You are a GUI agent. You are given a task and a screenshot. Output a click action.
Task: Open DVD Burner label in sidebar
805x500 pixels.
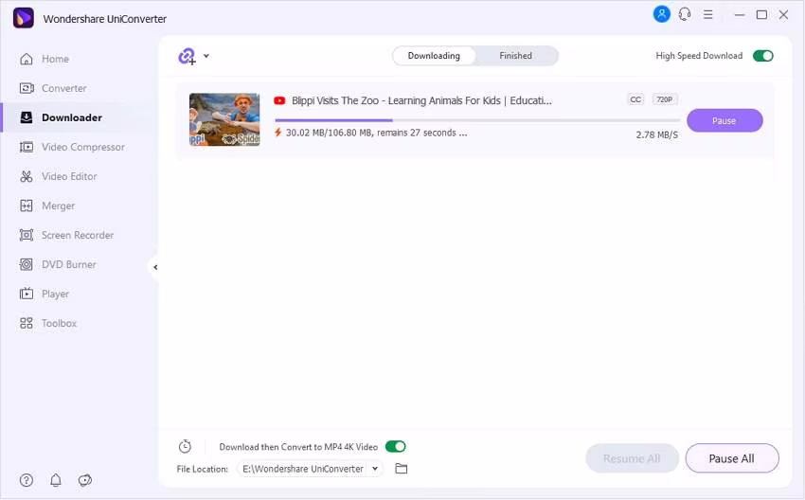pos(69,264)
